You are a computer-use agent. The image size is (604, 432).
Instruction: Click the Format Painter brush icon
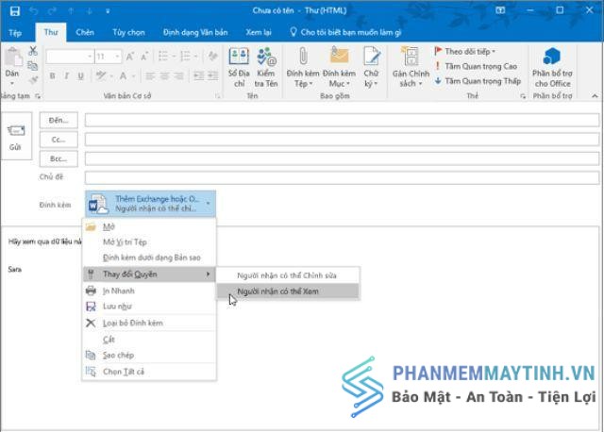tap(33, 80)
